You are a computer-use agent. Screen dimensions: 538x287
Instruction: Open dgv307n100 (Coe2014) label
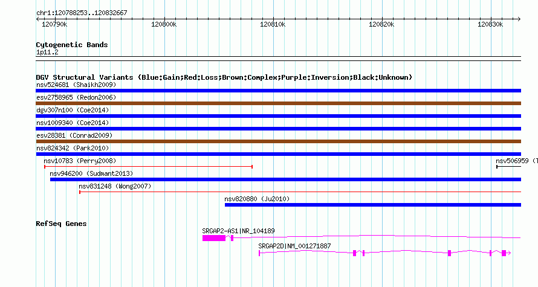click(73, 110)
